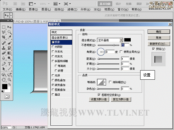Click the black shadow color swatch
Viewport: 174px width, 130px height.
[127, 40]
